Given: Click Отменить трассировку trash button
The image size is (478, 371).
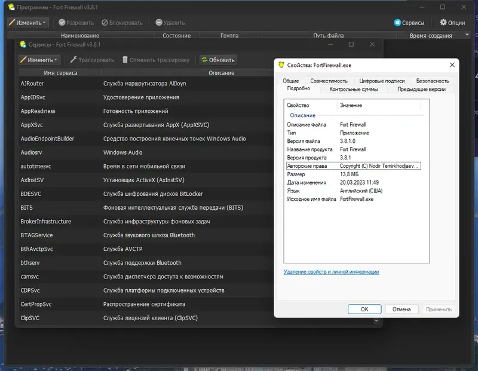Looking at the screenshot, I should tap(156, 60).
